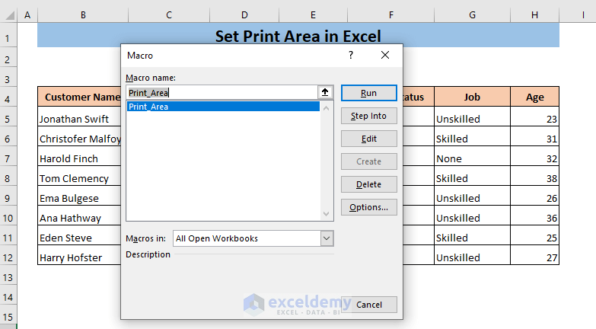Click the Step Into button

click(368, 116)
